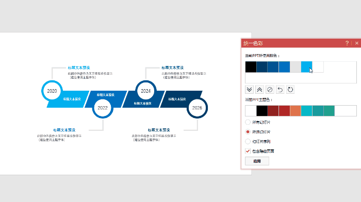Click the 统一色彩 dialog title text
This screenshot has width=361, height=202.
pyautogui.click(x=253, y=43)
